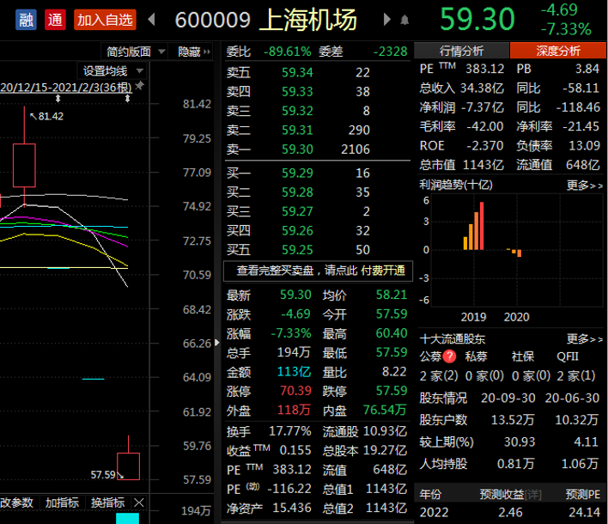Open 更多 link for 十大流通股东
The width and height of the screenshot is (608, 524).
click(584, 339)
